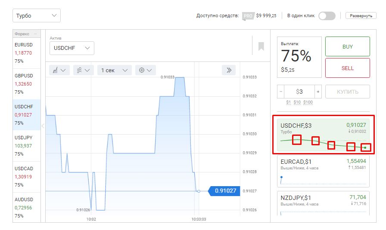386x230 pixels.
Task: Open chart settings gear menu
Action: [x=145, y=70]
